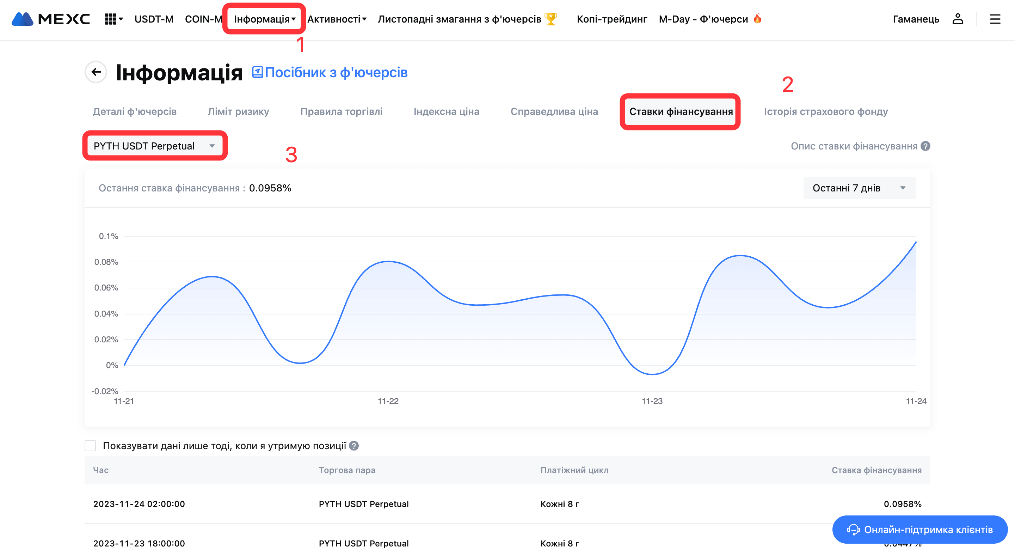Click Гаманець wallet link
Screen dimensions: 1015x550
[916, 19]
